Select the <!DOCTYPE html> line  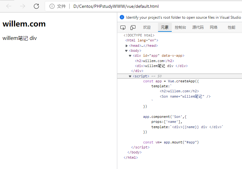pyautogui.click(x=139, y=35)
